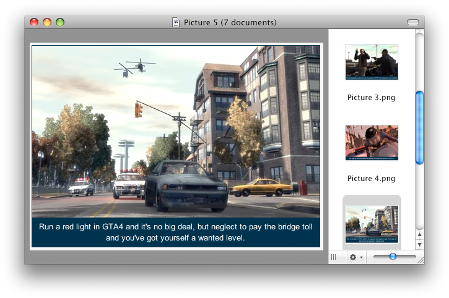
Task: Click the sidebar scrollbar up arrow
Action: (419, 234)
